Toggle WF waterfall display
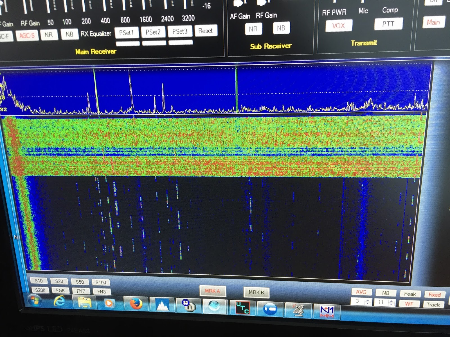The width and height of the screenshot is (450, 337). 409,304
